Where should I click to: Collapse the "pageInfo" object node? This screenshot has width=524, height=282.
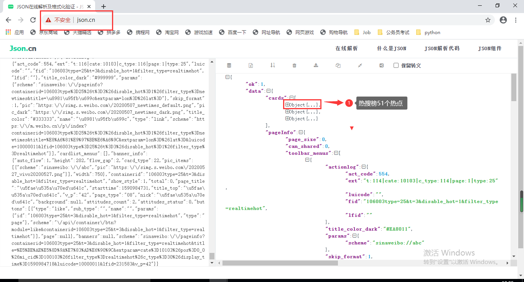(x=300, y=132)
